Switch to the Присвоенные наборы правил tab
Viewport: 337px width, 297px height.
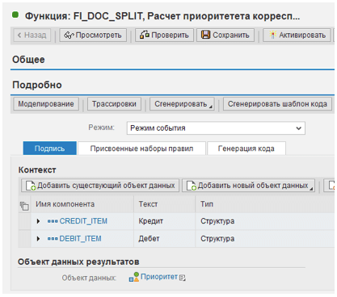tap(141, 148)
